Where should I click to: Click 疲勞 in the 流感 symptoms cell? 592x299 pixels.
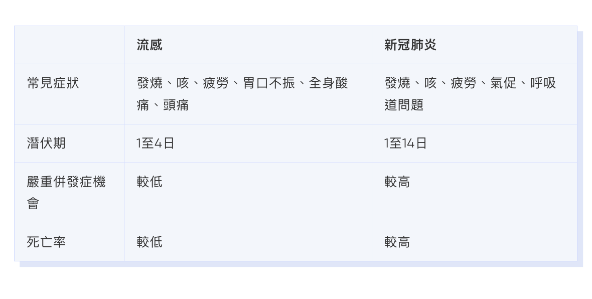(216, 83)
